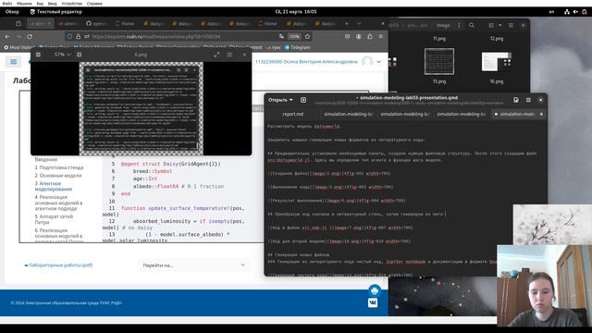Click Обзор activities button

pyautogui.click(x=12, y=12)
